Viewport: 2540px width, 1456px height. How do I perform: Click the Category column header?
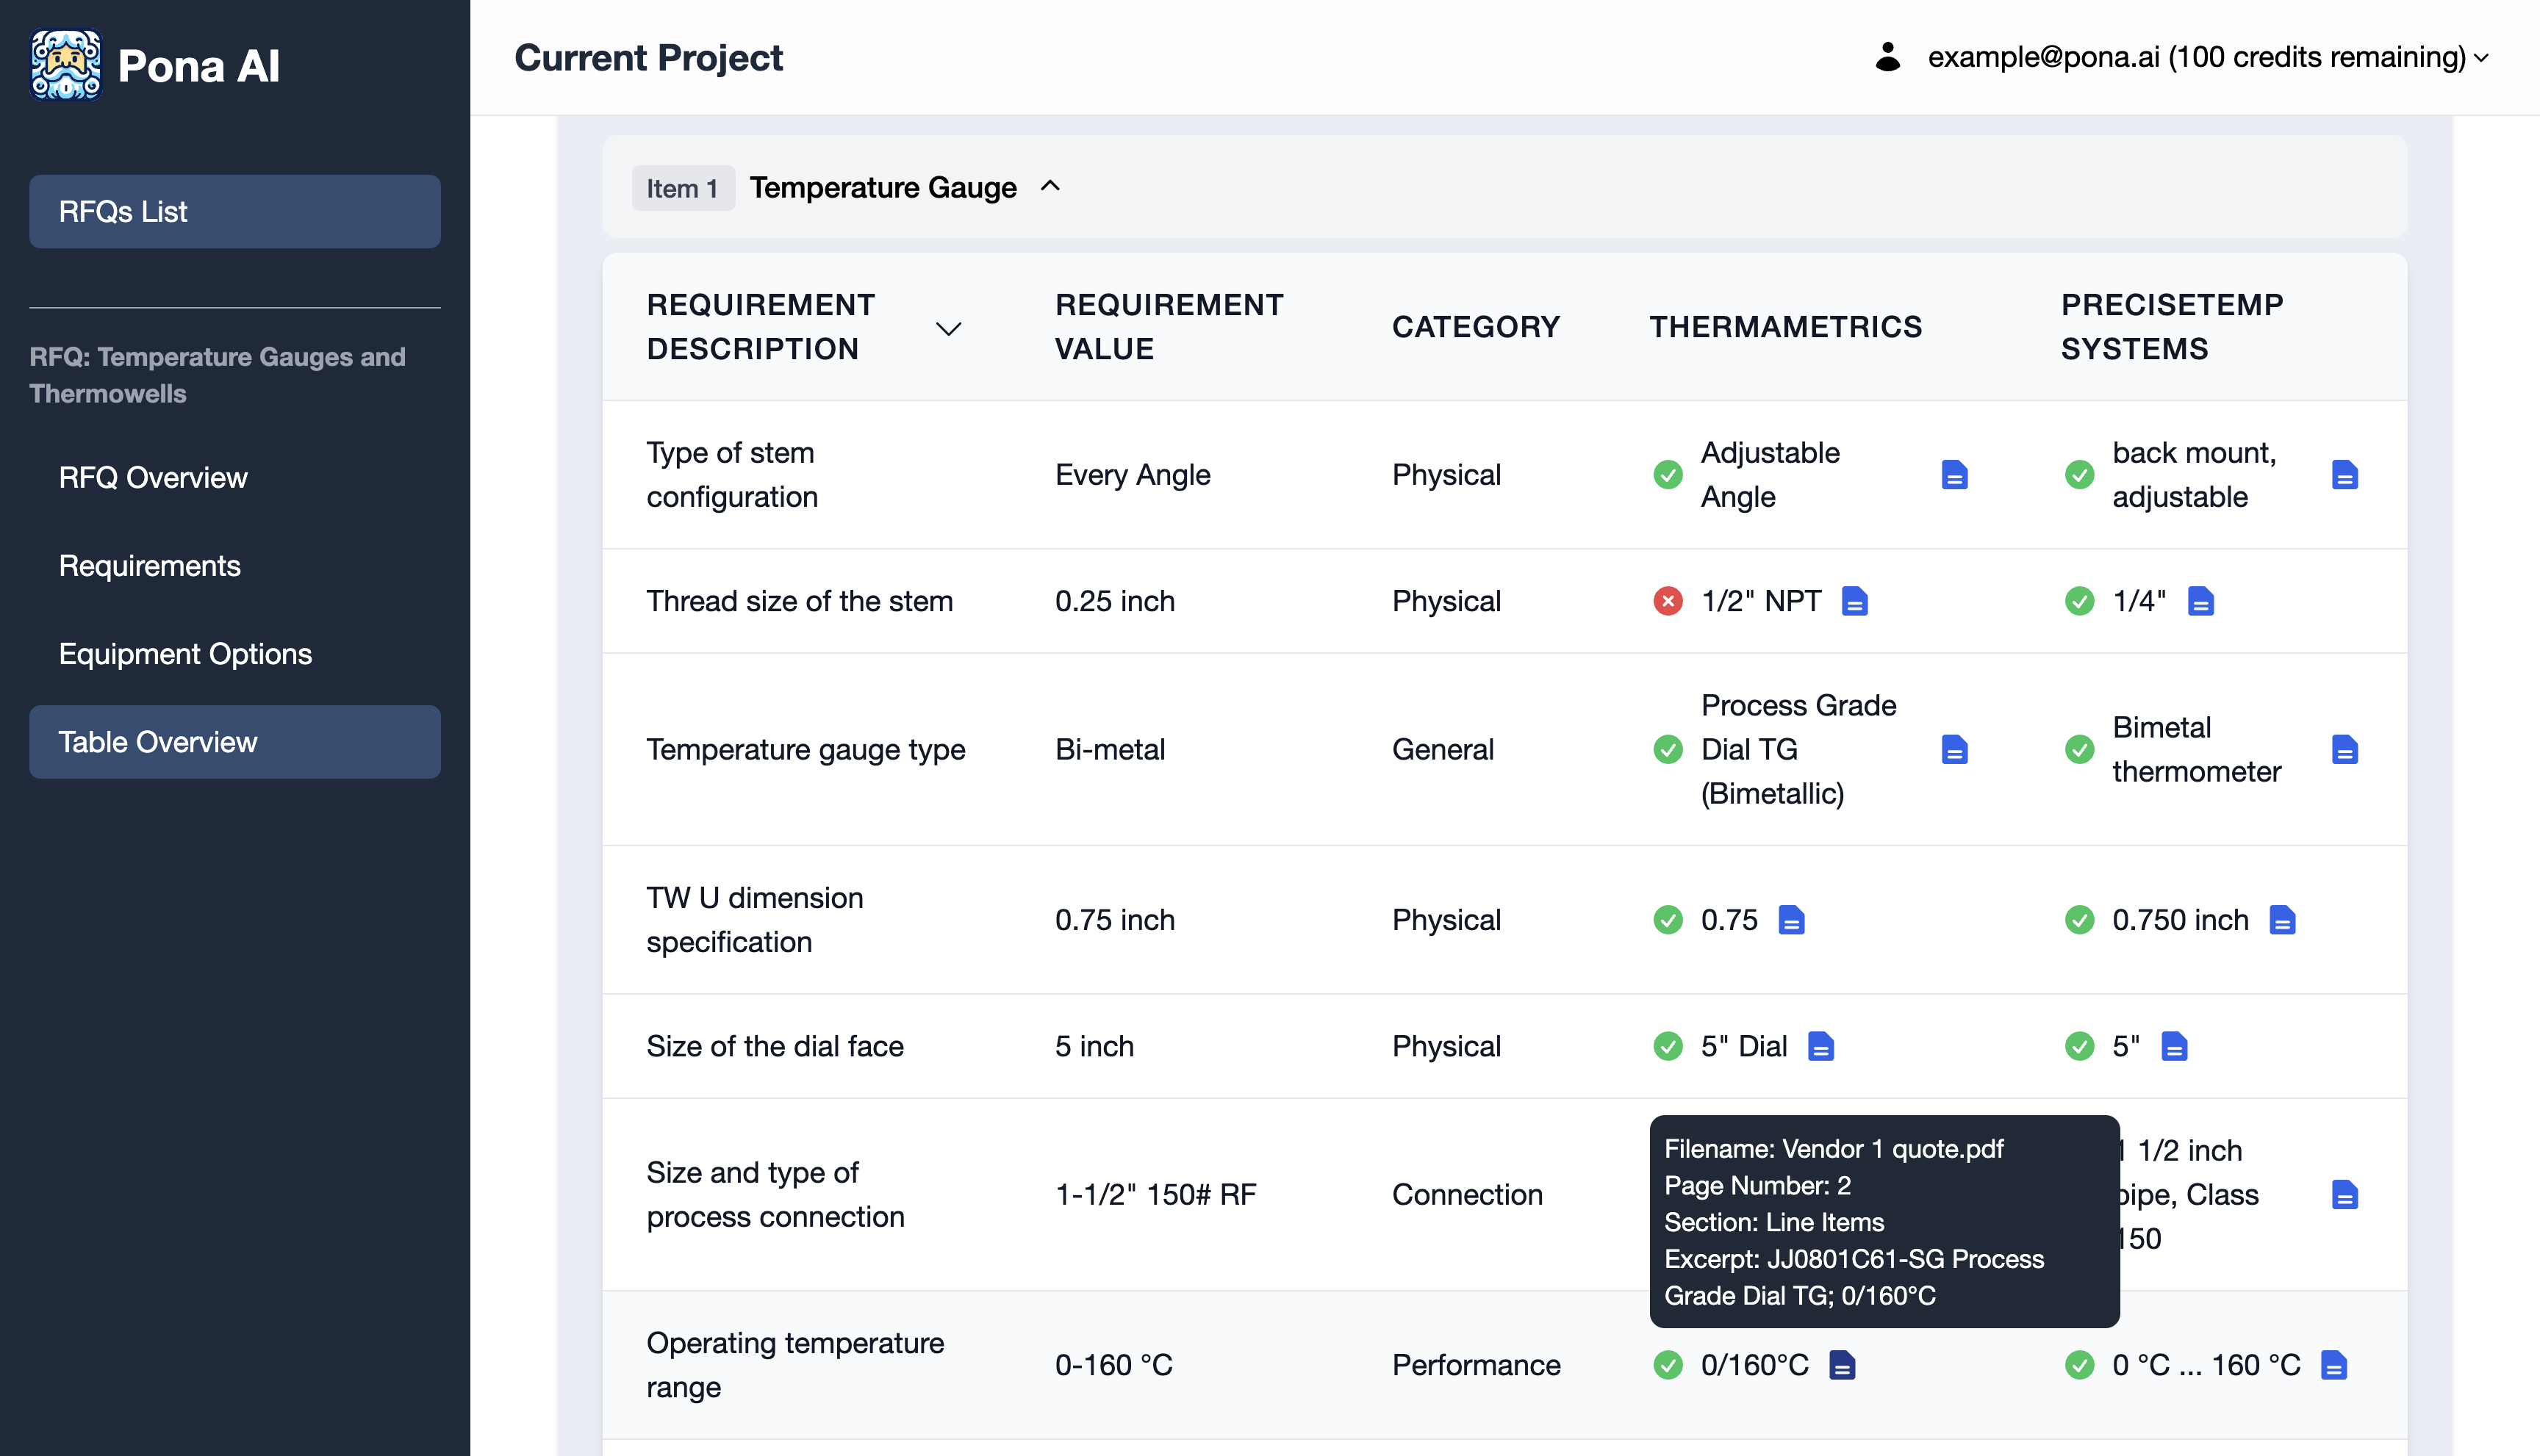[1476, 327]
